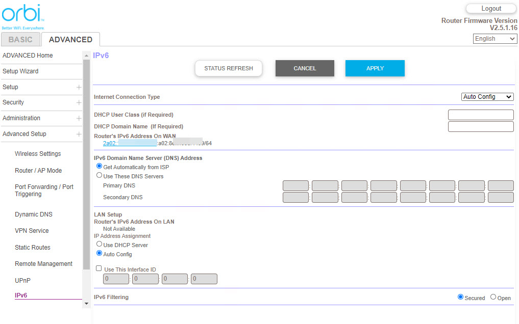The image size is (519, 324).
Task: Open Static Routes page
Action: tap(33, 248)
